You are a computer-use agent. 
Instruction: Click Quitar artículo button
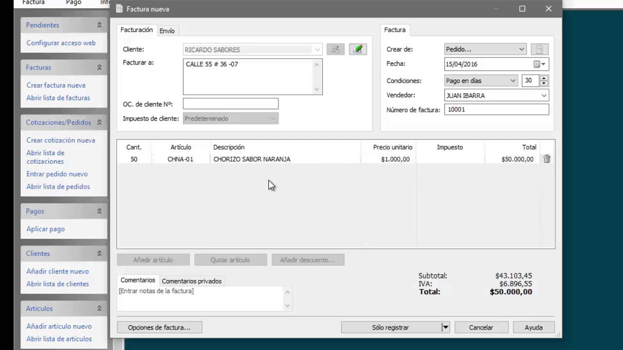[x=230, y=260]
